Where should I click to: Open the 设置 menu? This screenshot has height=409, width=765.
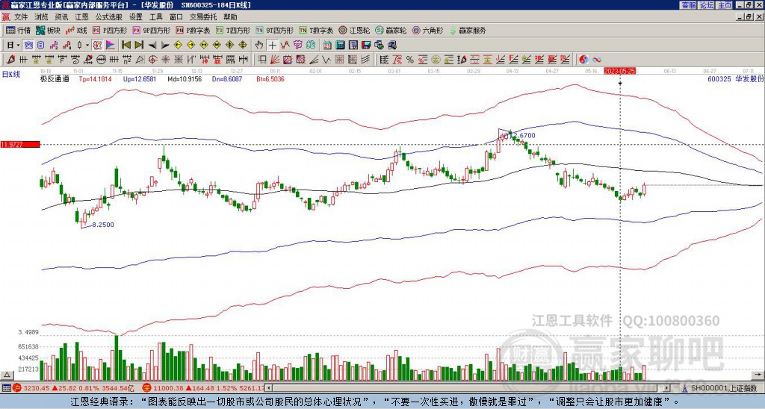136,17
